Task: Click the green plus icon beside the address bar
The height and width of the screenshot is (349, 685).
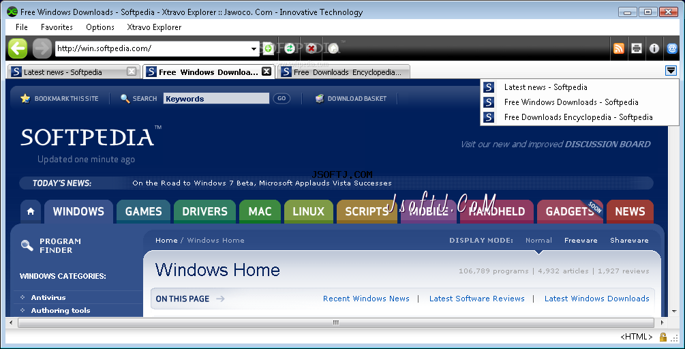Action: (269, 48)
